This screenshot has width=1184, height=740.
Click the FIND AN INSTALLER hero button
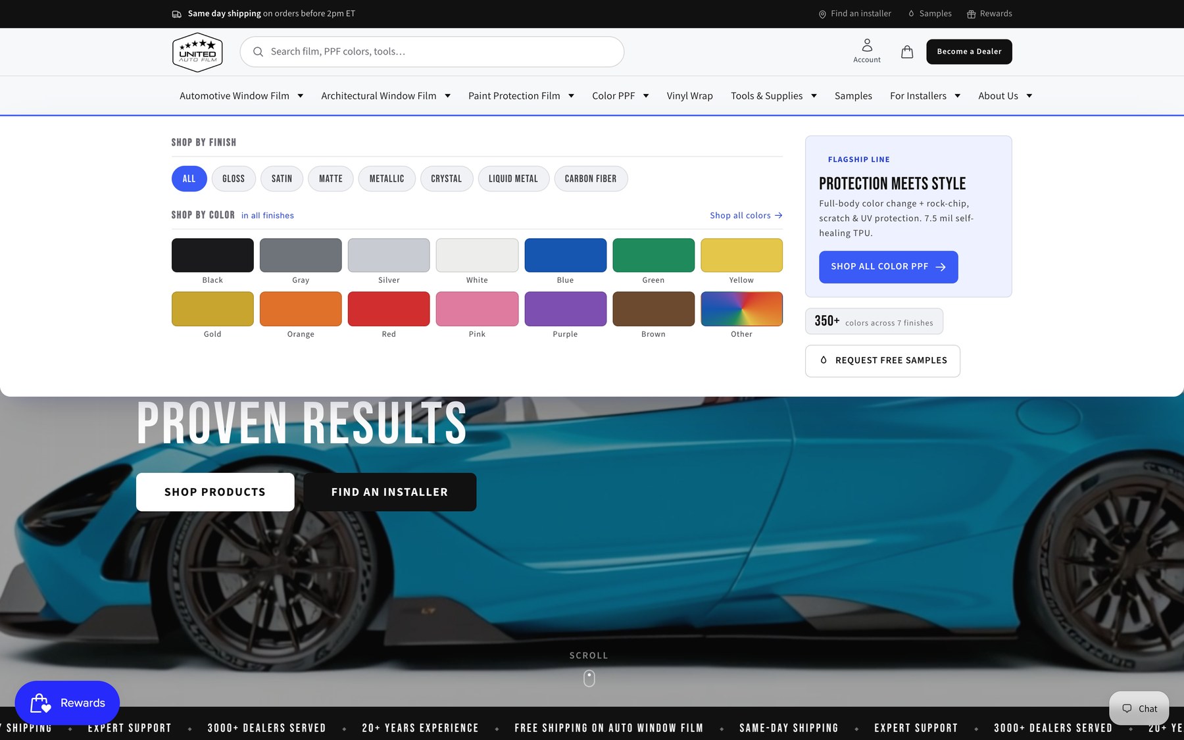coord(390,492)
